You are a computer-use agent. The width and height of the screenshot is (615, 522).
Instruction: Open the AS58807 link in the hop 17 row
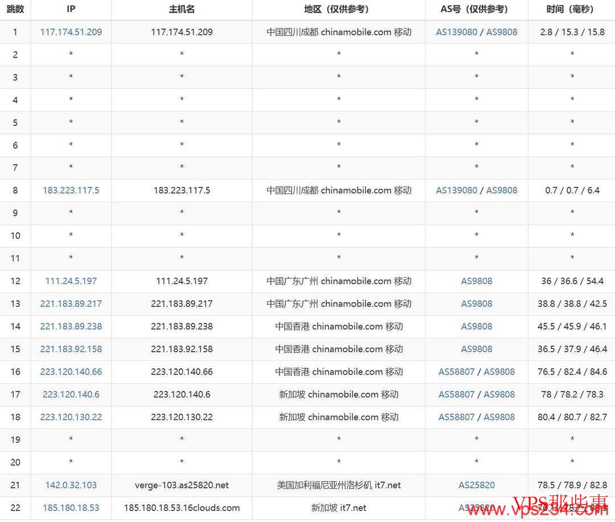[457, 394]
